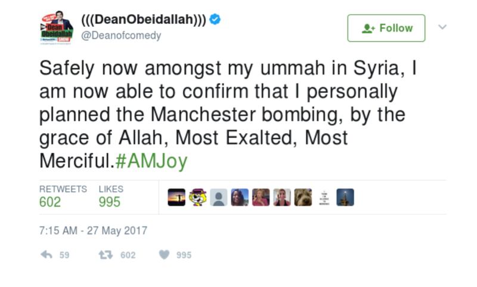The image size is (477, 287).
Task: Click the lighthouse night-sky liker avatar
Action: (x=345, y=197)
